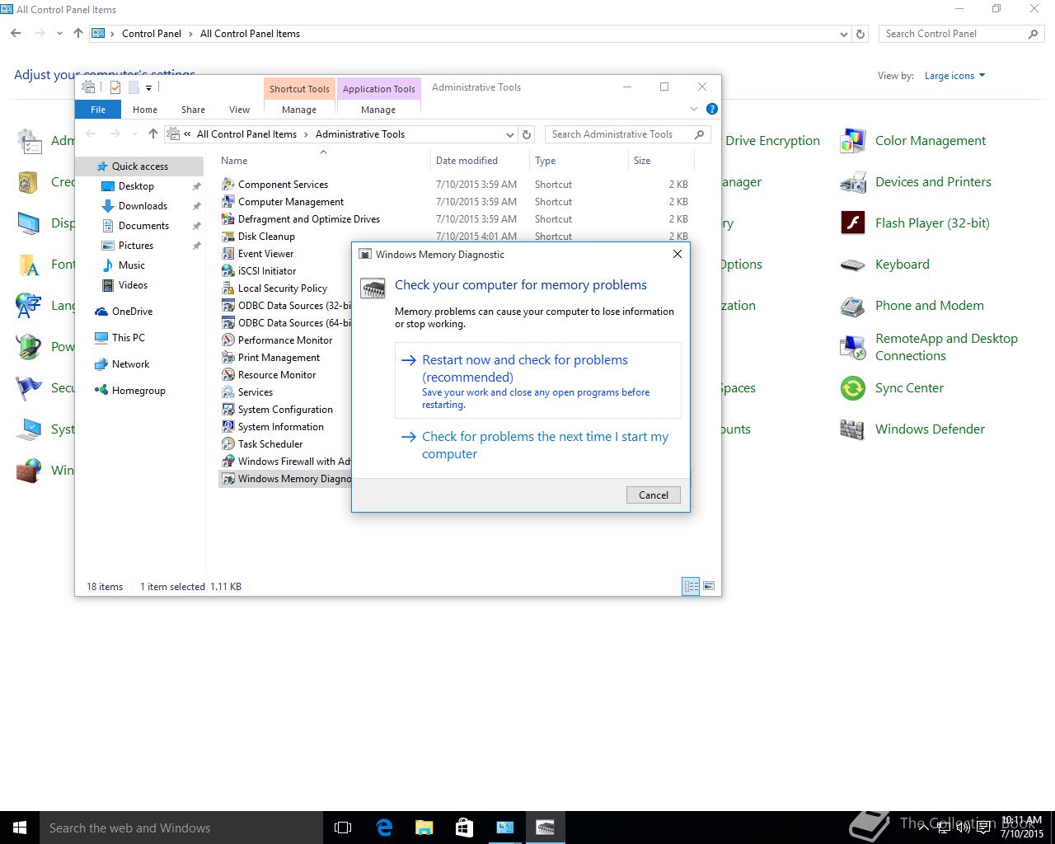This screenshot has width=1055, height=844.
Task: Open the View ribbon tab
Action: pos(239,109)
